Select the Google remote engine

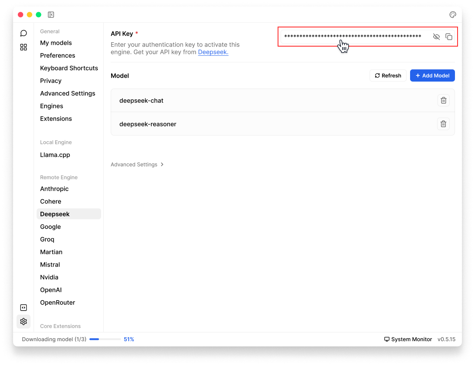pos(50,227)
